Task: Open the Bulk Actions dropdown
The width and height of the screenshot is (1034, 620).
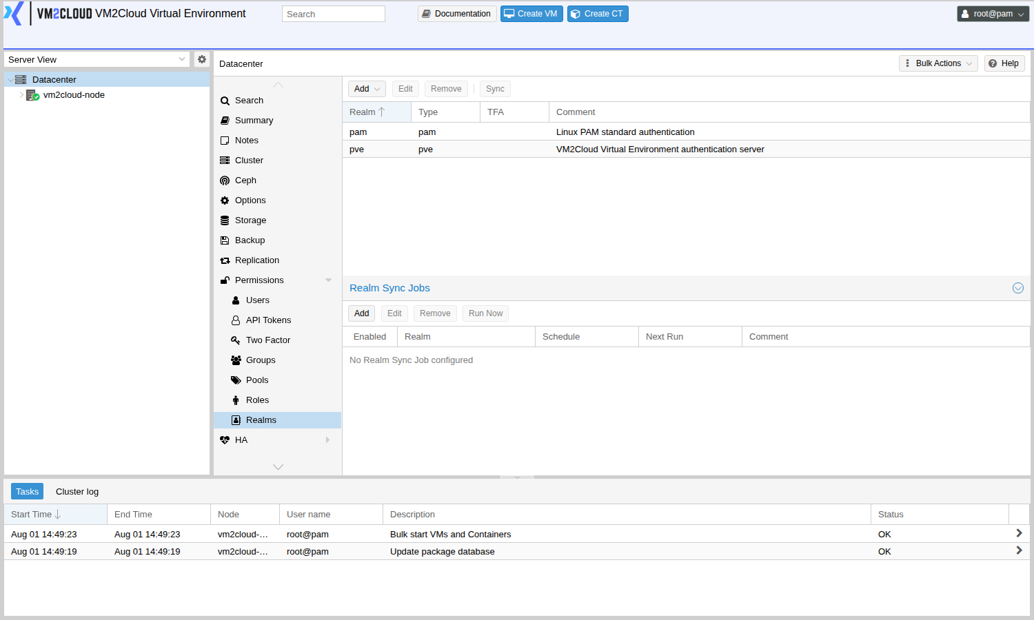Action: click(938, 63)
